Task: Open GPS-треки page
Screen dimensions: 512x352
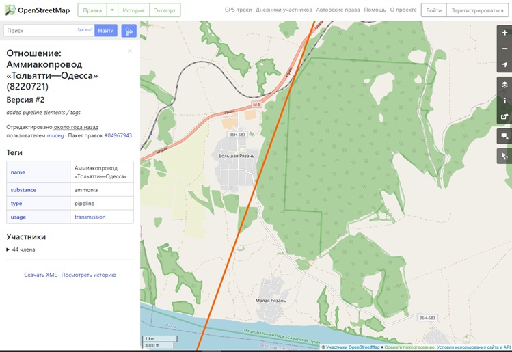Action: (x=238, y=10)
